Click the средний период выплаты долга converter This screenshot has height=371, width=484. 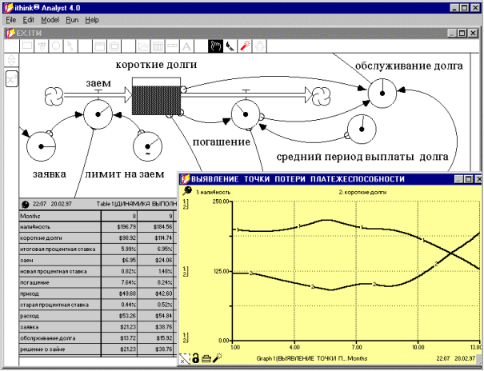tap(362, 130)
